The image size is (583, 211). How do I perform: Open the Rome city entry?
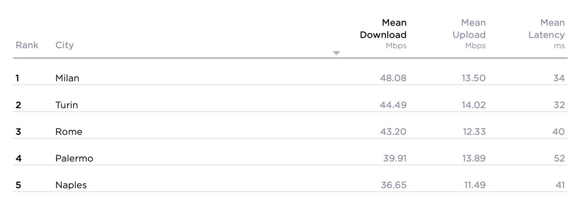click(69, 131)
